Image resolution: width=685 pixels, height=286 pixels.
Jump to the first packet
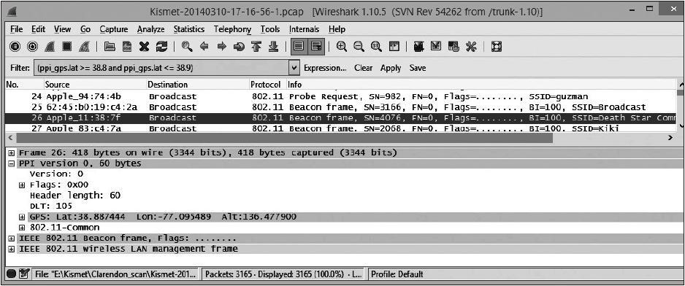tap(256, 47)
